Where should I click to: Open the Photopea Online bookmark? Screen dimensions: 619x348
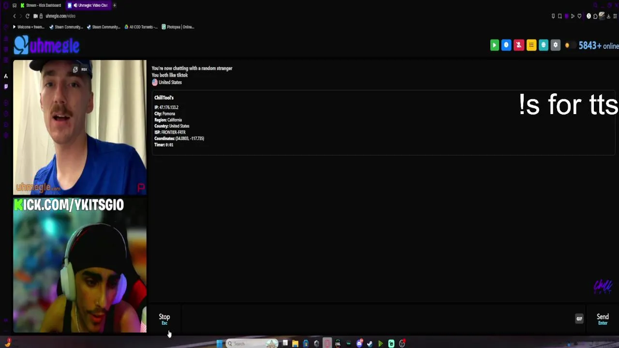pyautogui.click(x=178, y=27)
